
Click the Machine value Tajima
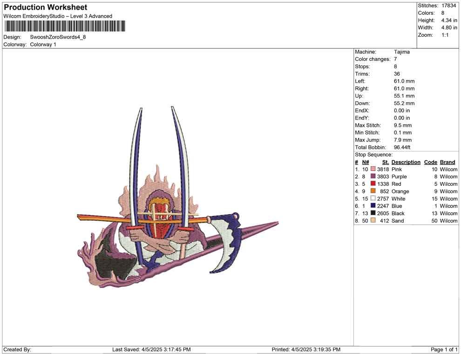pos(401,52)
